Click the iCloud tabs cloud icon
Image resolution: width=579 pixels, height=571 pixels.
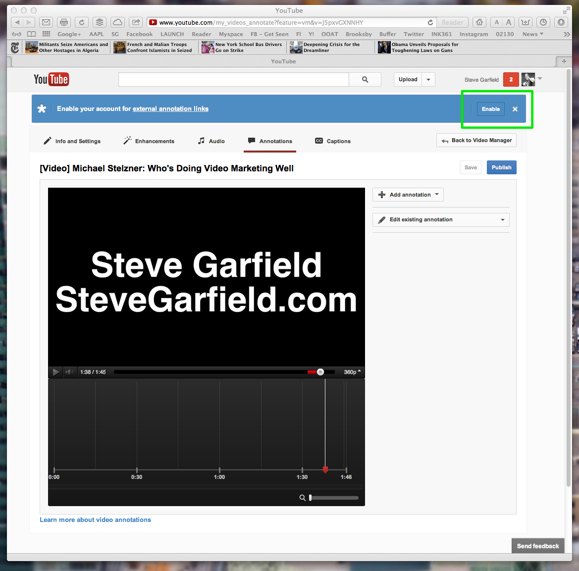tap(117, 22)
